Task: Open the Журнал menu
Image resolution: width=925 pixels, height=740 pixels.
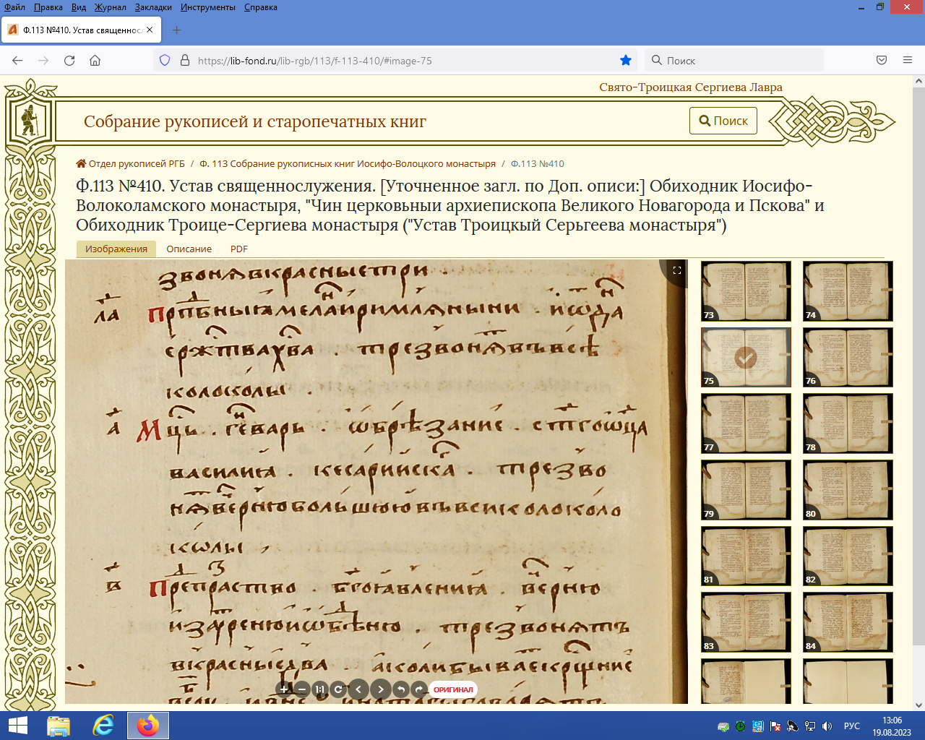Action: 110,7
